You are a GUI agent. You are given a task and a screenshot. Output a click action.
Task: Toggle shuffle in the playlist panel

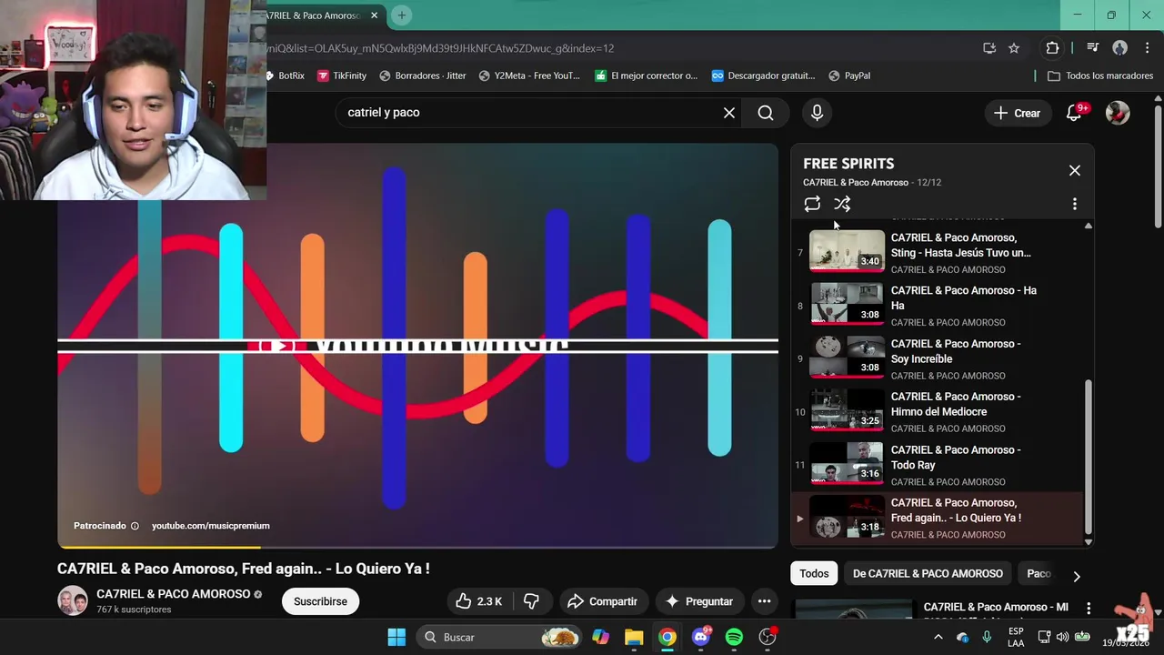point(842,204)
